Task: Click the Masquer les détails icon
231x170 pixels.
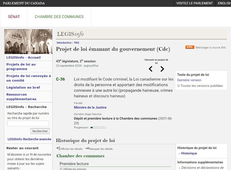Action: (87, 148)
